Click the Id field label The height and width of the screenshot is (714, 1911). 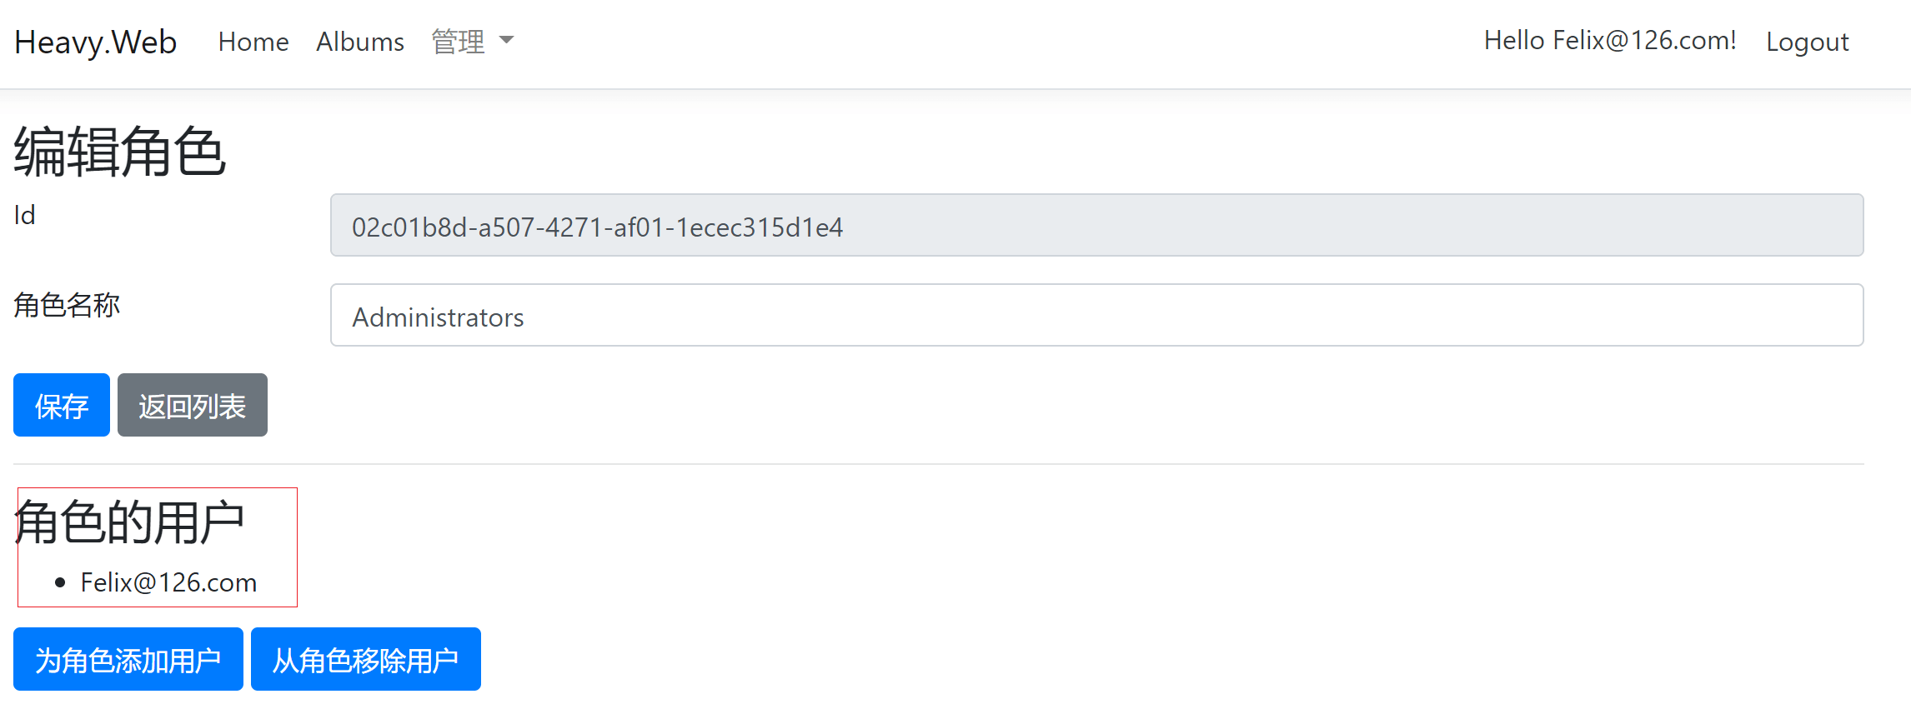coord(25,215)
